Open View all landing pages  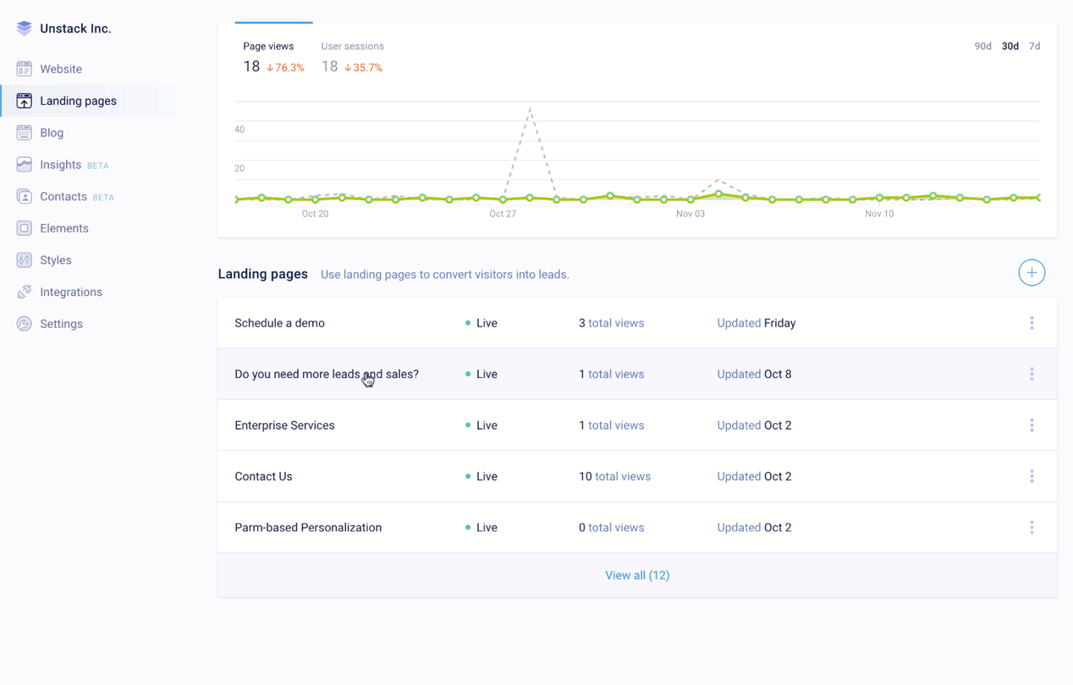coord(637,574)
